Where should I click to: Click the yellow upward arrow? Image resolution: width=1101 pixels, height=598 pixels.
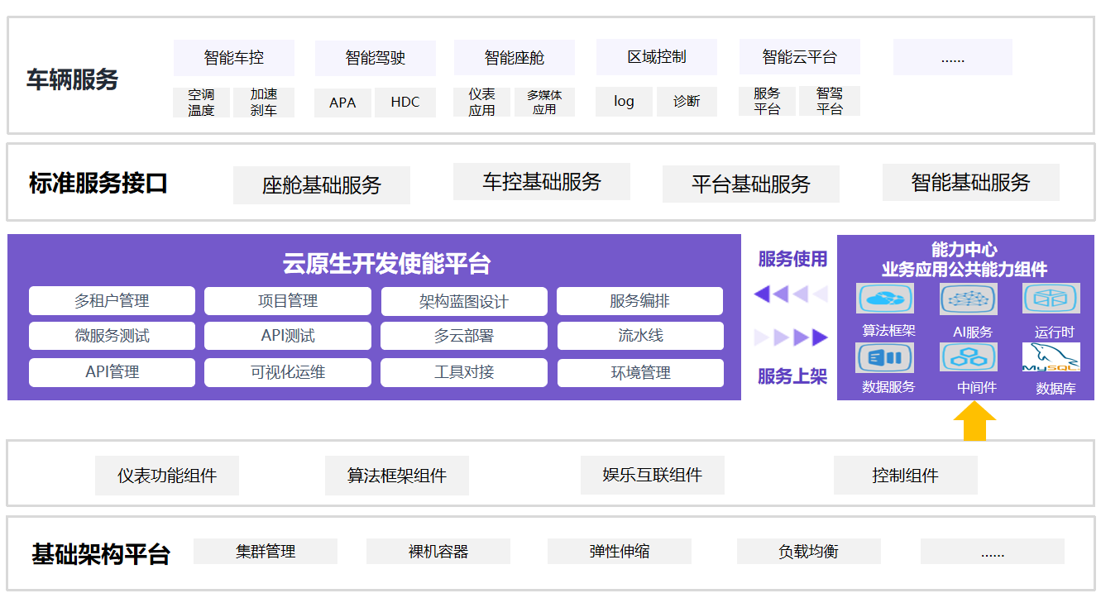click(974, 422)
